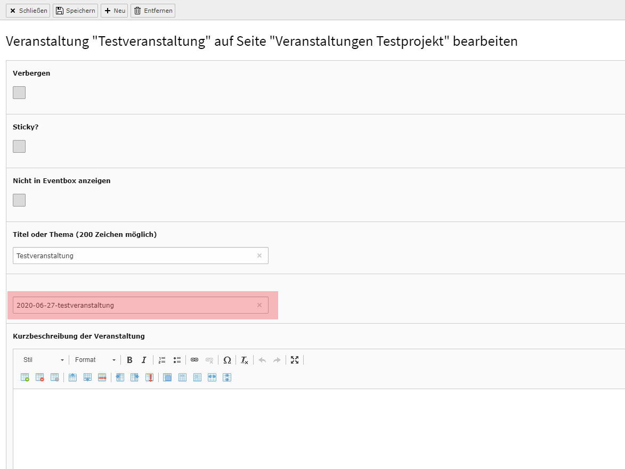This screenshot has height=469, width=625.
Task: Enable the Verbergen checkbox
Action: pyautogui.click(x=19, y=93)
